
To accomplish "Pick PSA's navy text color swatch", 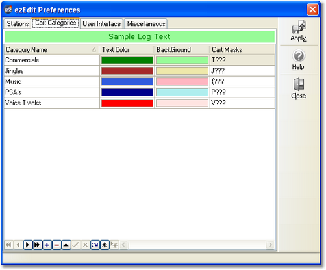I will (127, 92).
